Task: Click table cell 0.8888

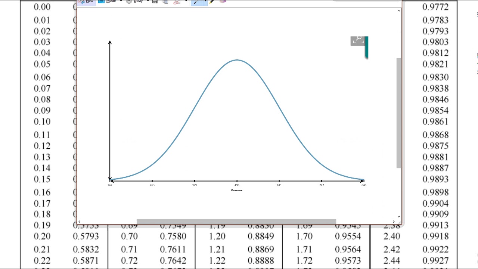Action: point(261,260)
